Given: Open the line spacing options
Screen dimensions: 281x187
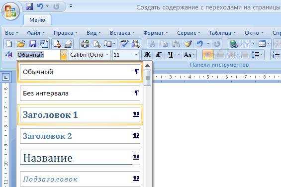Looking at the screenshot, I should pos(257,55).
